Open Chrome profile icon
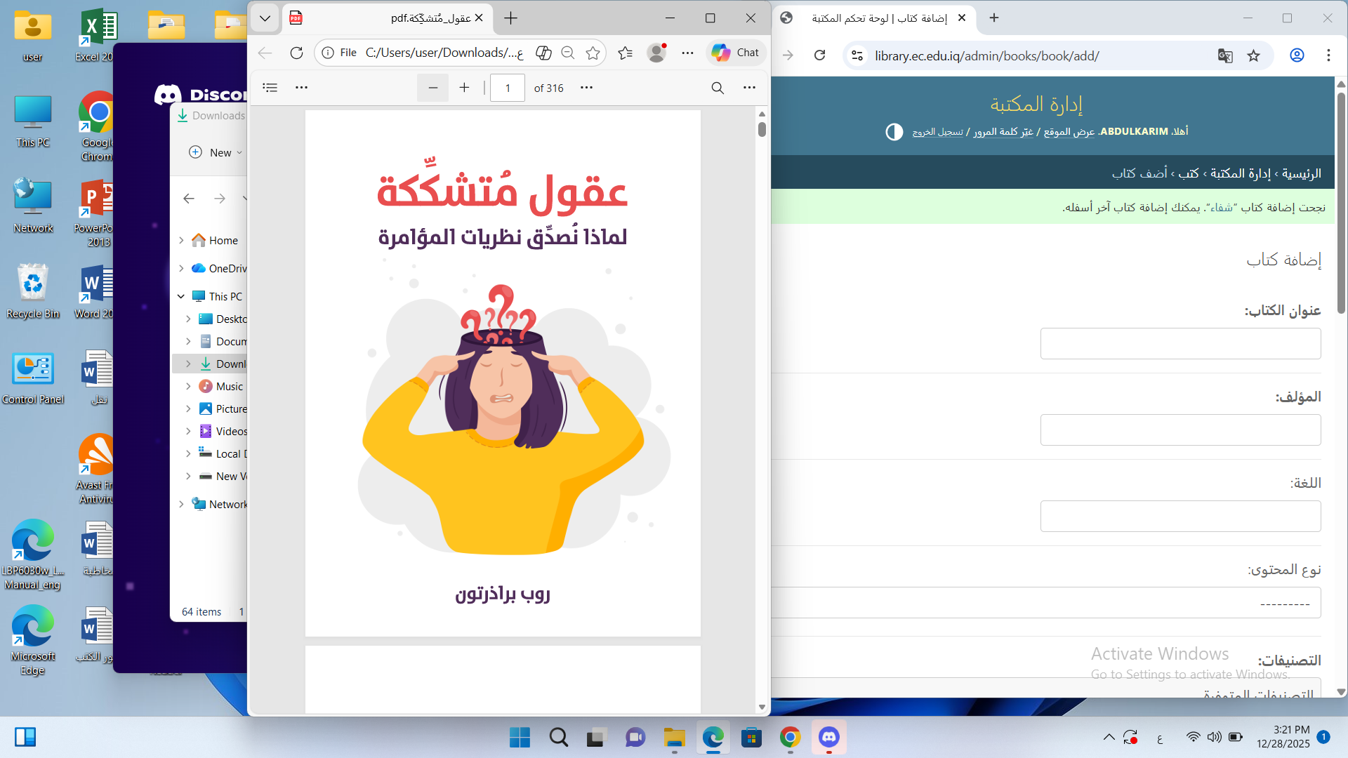 [1297, 55]
